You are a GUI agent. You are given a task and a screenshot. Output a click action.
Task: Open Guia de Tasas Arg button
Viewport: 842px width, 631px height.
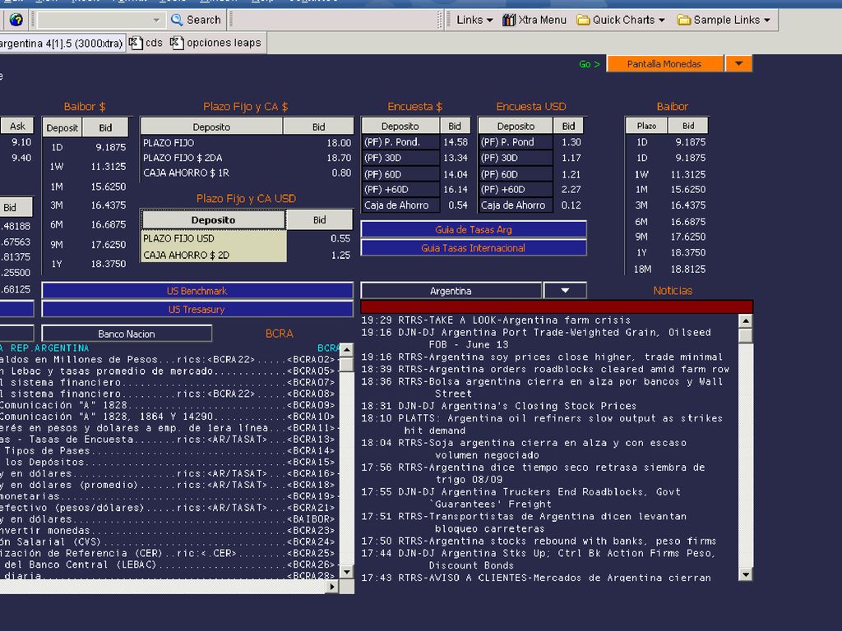pos(473,230)
